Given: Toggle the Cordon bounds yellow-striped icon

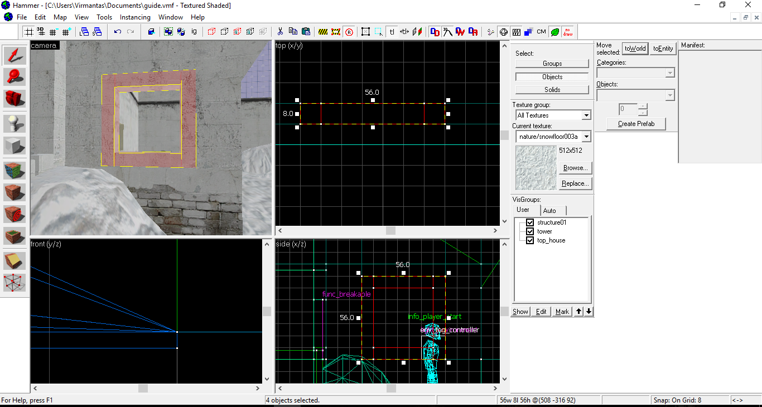Looking at the screenshot, I should point(323,32).
